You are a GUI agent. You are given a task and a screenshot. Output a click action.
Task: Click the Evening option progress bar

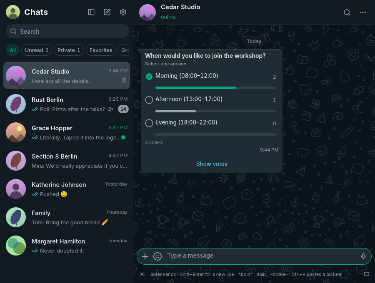pos(216,134)
